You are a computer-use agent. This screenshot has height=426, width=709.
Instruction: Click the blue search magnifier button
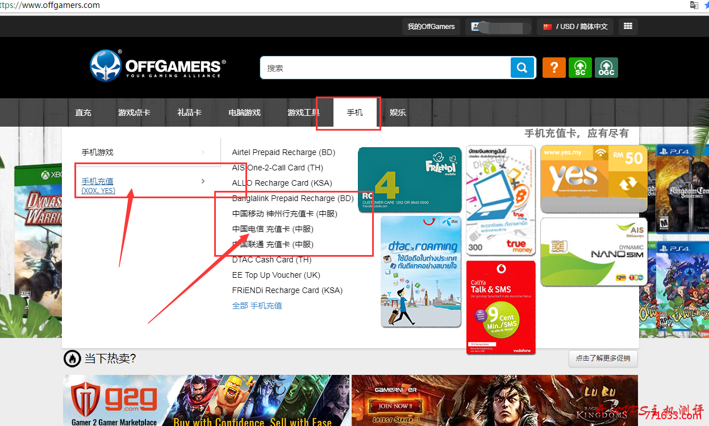click(x=523, y=68)
